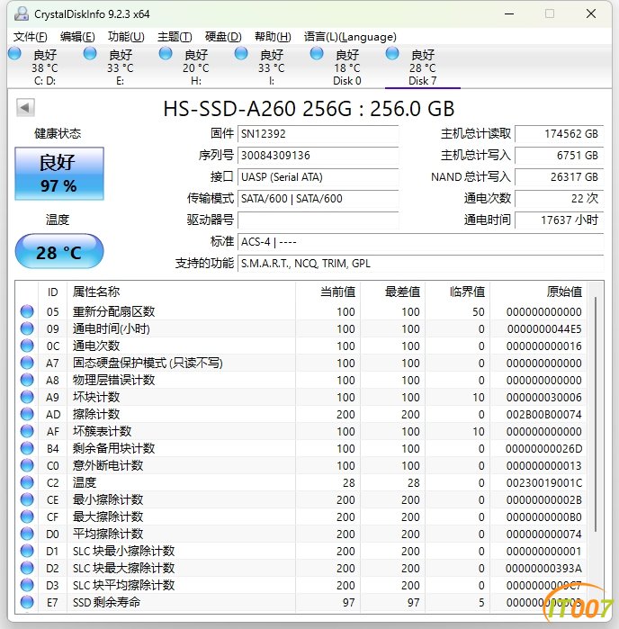Select the 通电时间 raw value 0000000044E5
The width and height of the screenshot is (619, 629).
pos(544,329)
